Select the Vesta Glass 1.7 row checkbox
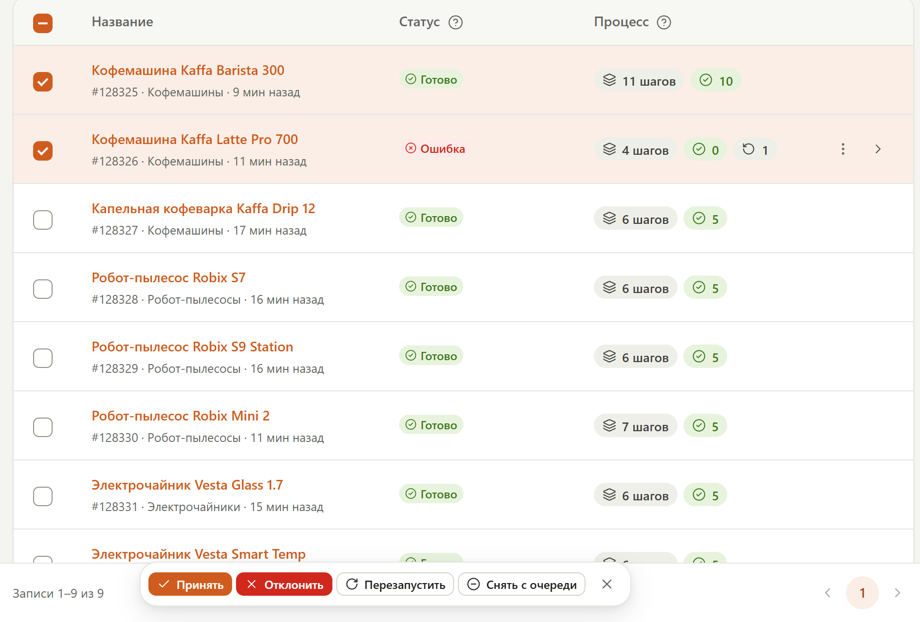920x622 pixels. tap(43, 496)
